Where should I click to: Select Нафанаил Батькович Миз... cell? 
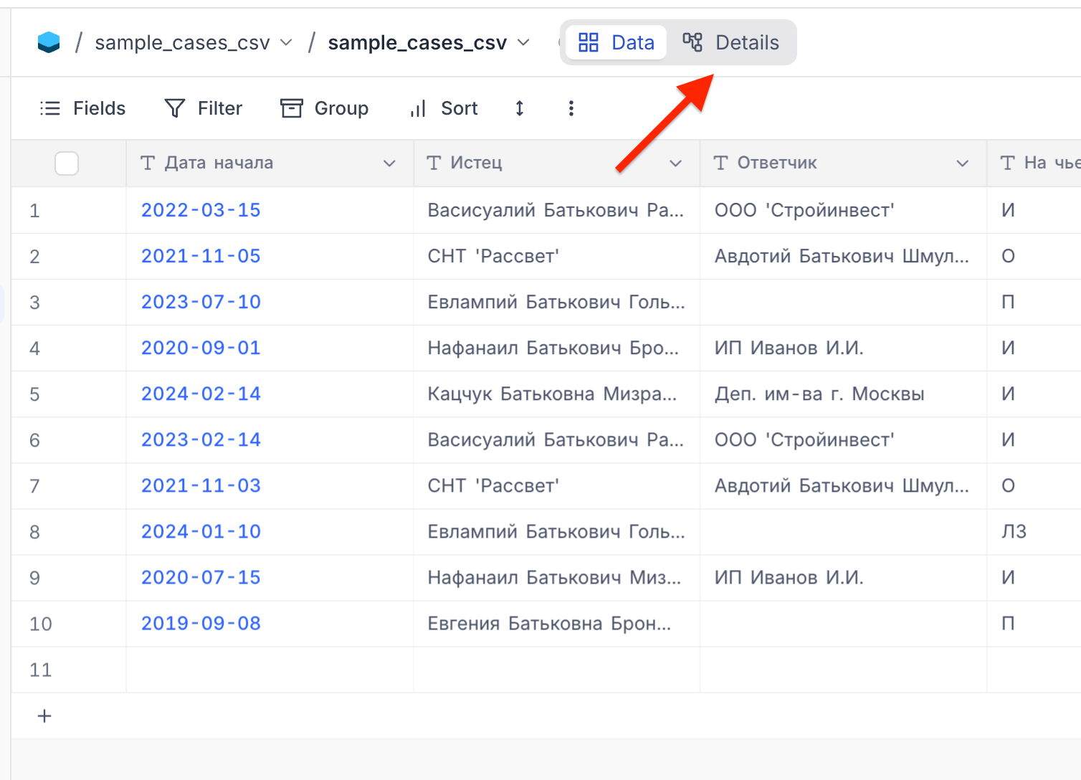pos(557,577)
